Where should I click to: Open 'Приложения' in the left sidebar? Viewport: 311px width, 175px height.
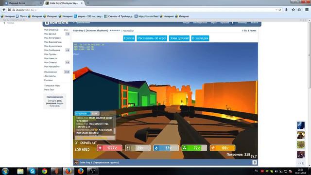point(51,72)
